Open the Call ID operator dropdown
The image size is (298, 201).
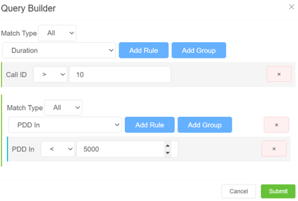point(50,75)
